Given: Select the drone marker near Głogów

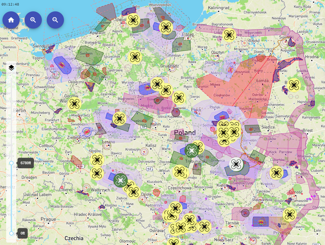Looking at the screenshot, I should [x=97, y=160].
